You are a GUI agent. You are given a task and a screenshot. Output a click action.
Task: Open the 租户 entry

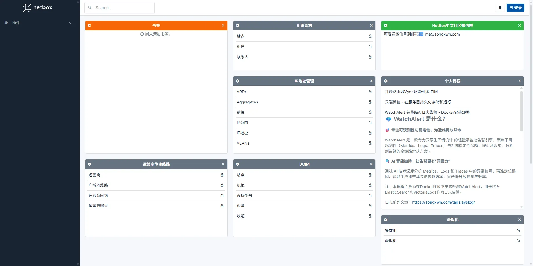[x=304, y=47]
